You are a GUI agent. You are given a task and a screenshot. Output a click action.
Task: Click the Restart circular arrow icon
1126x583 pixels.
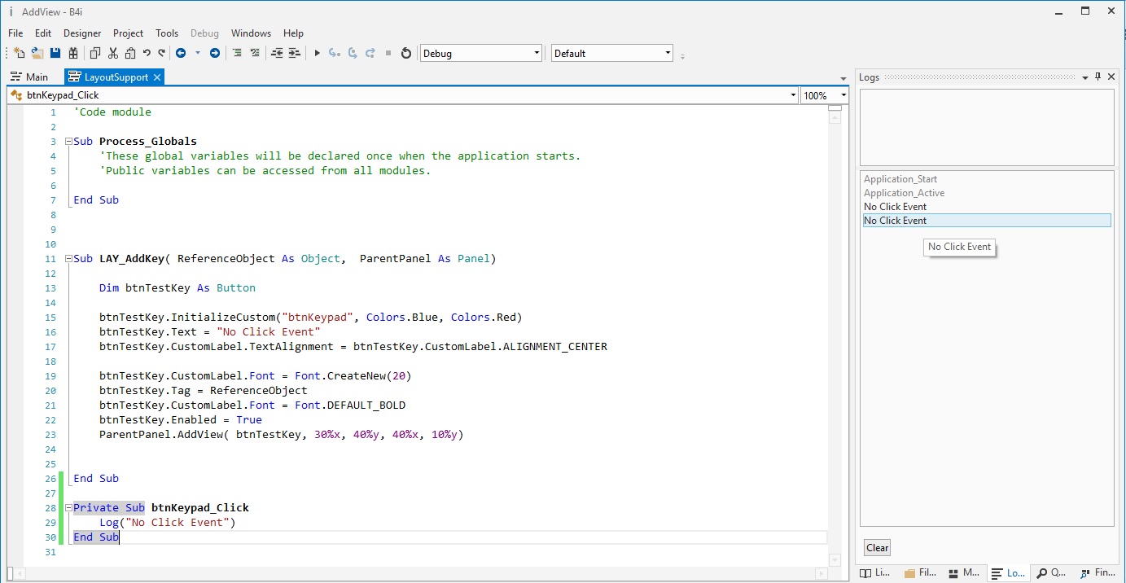pos(406,53)
